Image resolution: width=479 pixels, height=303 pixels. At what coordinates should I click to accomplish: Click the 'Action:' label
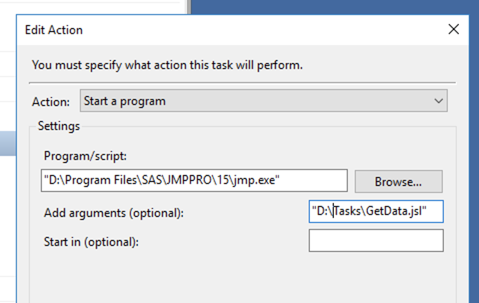[x=51, y=102]
